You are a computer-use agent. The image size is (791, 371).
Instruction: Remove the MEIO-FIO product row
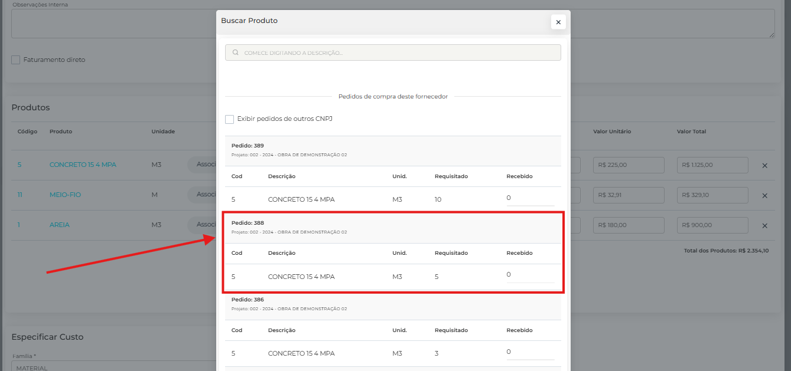tap(764, 196)
